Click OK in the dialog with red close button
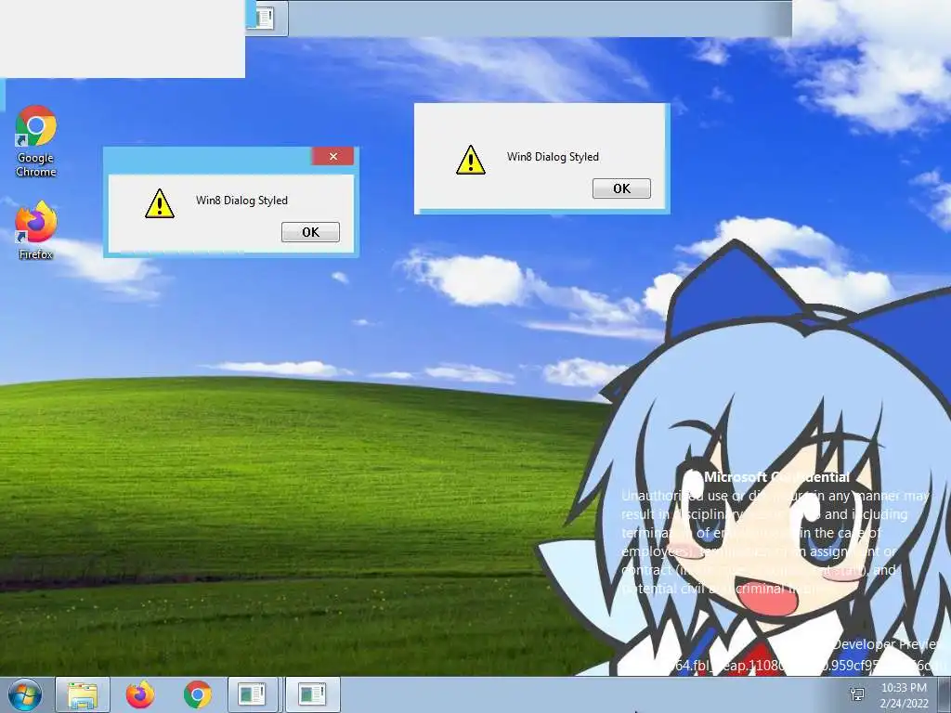Viewport: 951px width, 713px height. [x=310, y=232]
